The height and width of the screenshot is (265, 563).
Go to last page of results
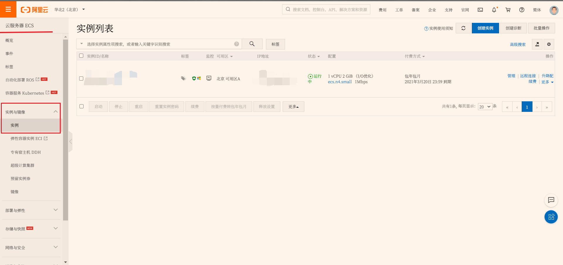click(x=547, y=107)
